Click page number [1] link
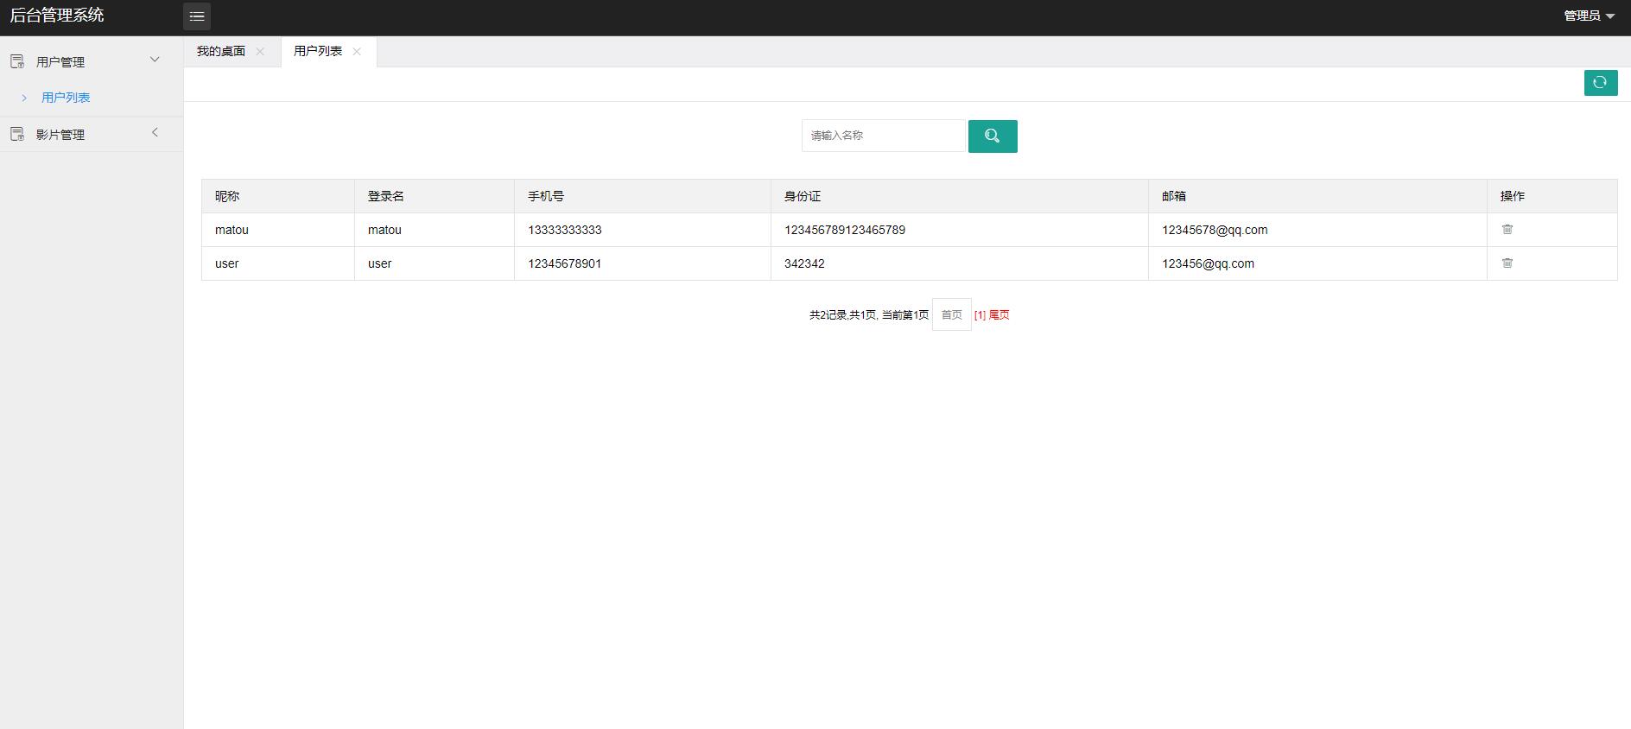 point(980,315)
